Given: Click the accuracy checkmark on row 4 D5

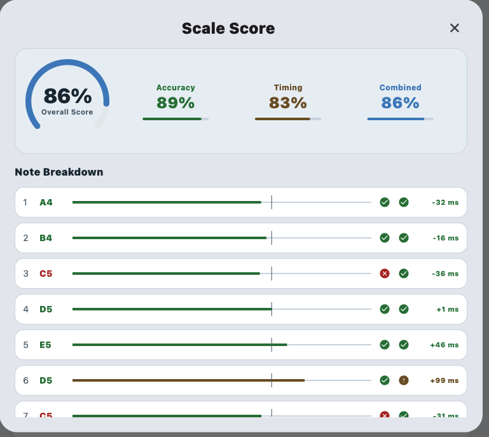Looking at the screenshot, I should tap(385, 309).
